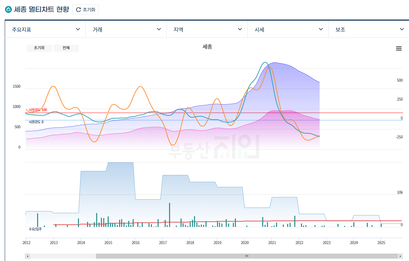Click the 1500 left axis value

pyautogui.click(x=17, y=86)
